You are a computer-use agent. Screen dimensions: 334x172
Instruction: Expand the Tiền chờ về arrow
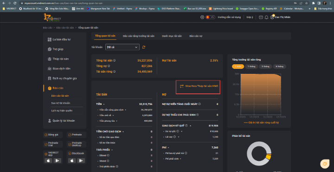[113, 115]
